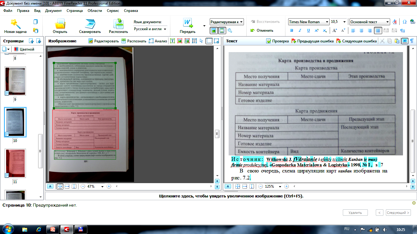The width and height of the screenshot is (417, 234).
Task: Toggle highlight uncertain characters button
Action: pos(404,41)
